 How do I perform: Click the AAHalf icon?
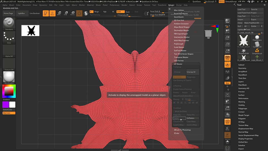227,51
